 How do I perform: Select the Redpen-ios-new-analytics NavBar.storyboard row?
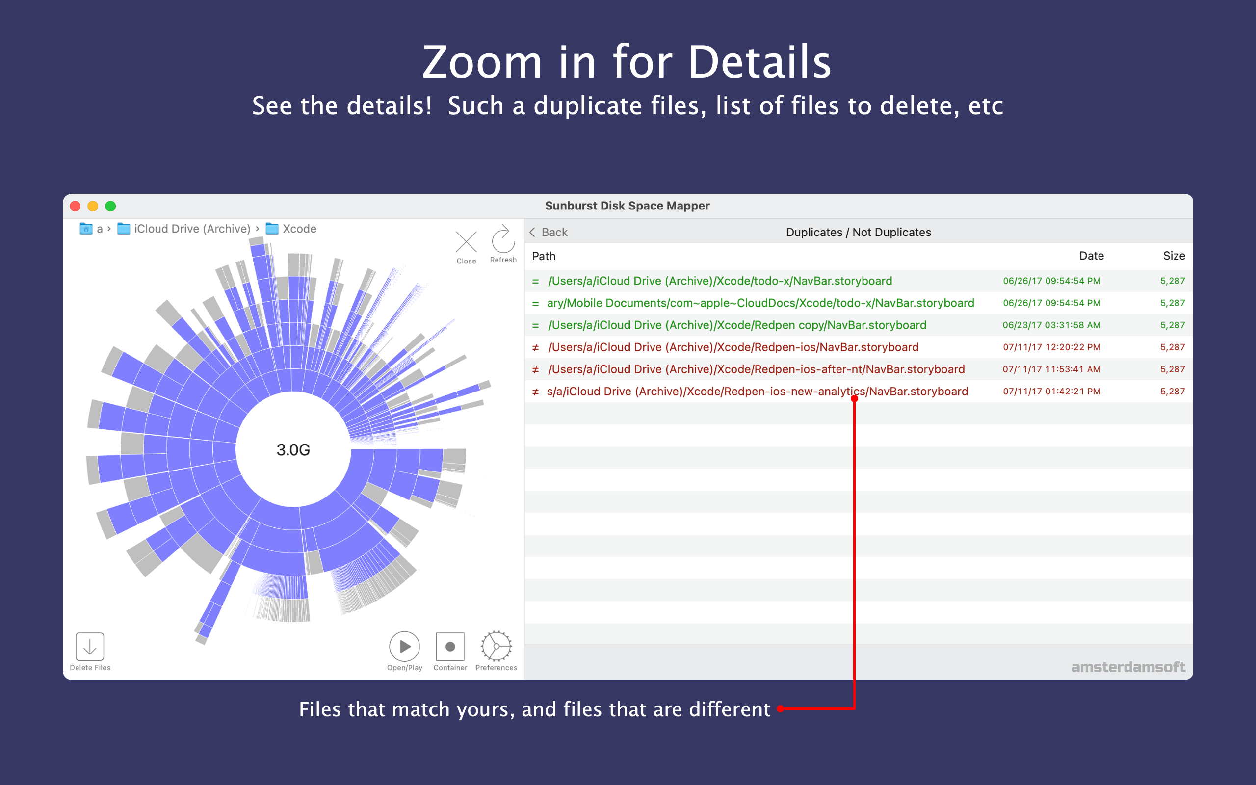859,392
